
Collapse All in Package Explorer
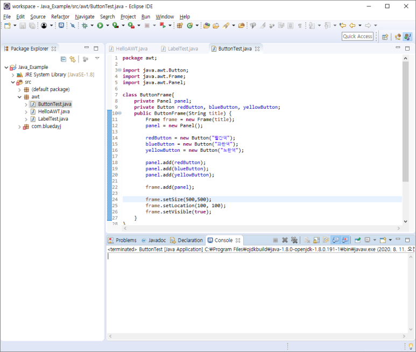[x=64, y=59]
